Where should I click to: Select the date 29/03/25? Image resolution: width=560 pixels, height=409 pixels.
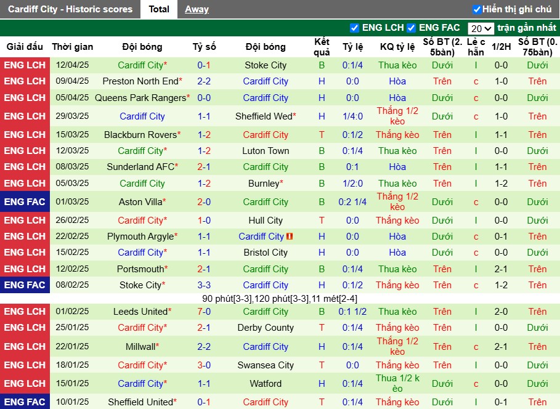[72, 116]
